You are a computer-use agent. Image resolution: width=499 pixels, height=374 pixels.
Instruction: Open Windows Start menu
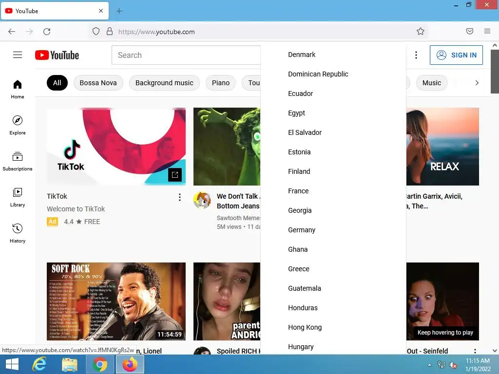[x=12, y=364]
